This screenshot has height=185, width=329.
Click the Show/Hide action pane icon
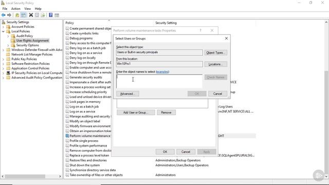click(57, 15)
